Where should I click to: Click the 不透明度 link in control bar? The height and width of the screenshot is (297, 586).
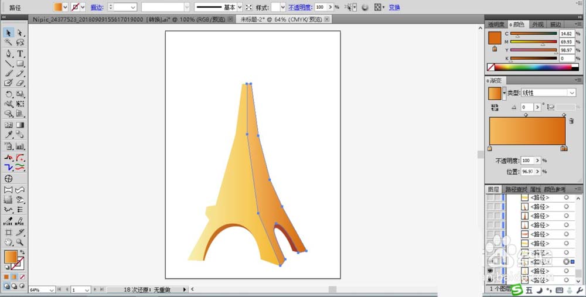click(x=300, y=7)
